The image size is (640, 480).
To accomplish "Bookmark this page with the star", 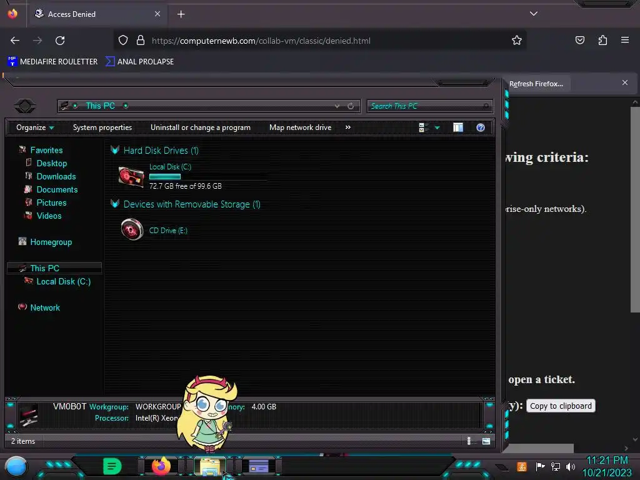I will coord(517,41).
